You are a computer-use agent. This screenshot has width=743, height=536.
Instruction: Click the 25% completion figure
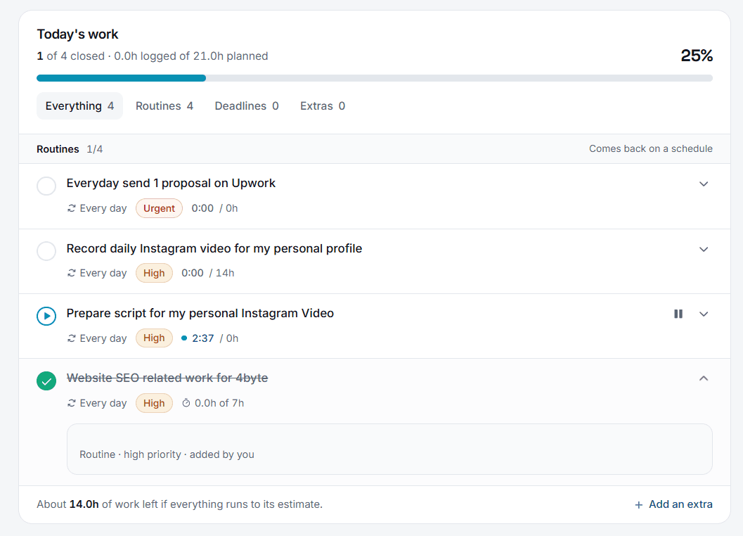697,56
